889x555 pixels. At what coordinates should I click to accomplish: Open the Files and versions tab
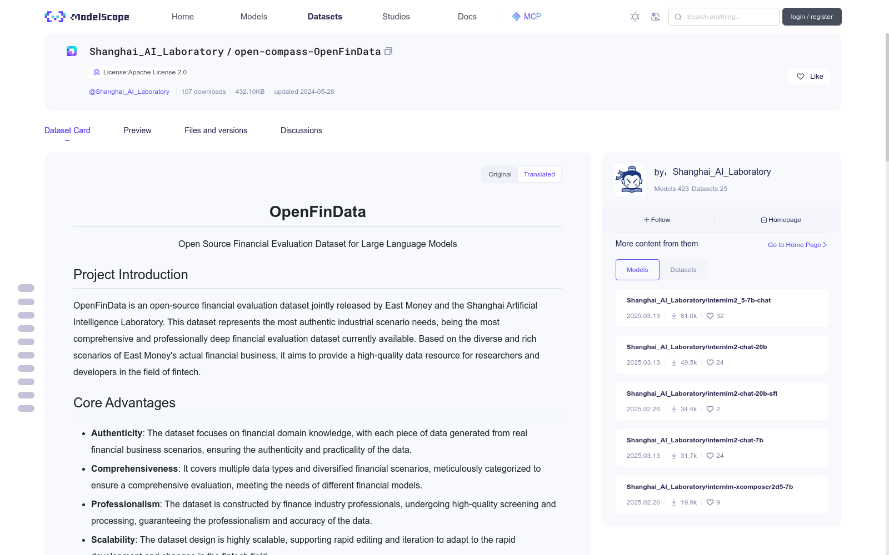(216, 130)
